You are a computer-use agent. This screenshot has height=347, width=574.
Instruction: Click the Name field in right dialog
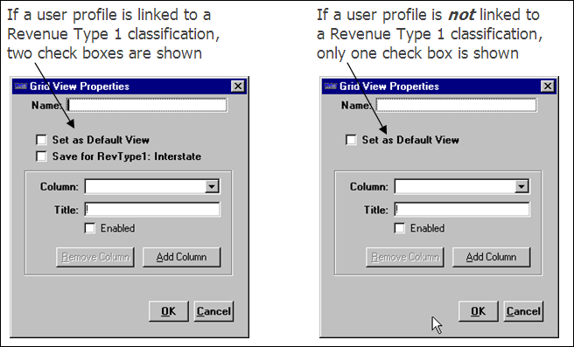(x=457, y=105)
